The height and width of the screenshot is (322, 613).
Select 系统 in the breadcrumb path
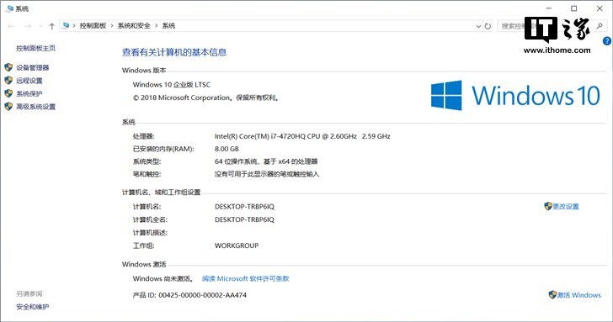click(168, 26)
